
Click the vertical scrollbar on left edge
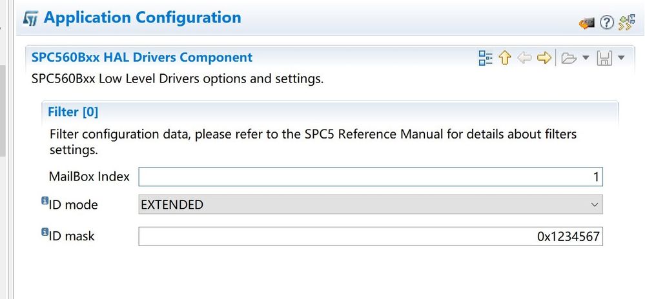2,111
